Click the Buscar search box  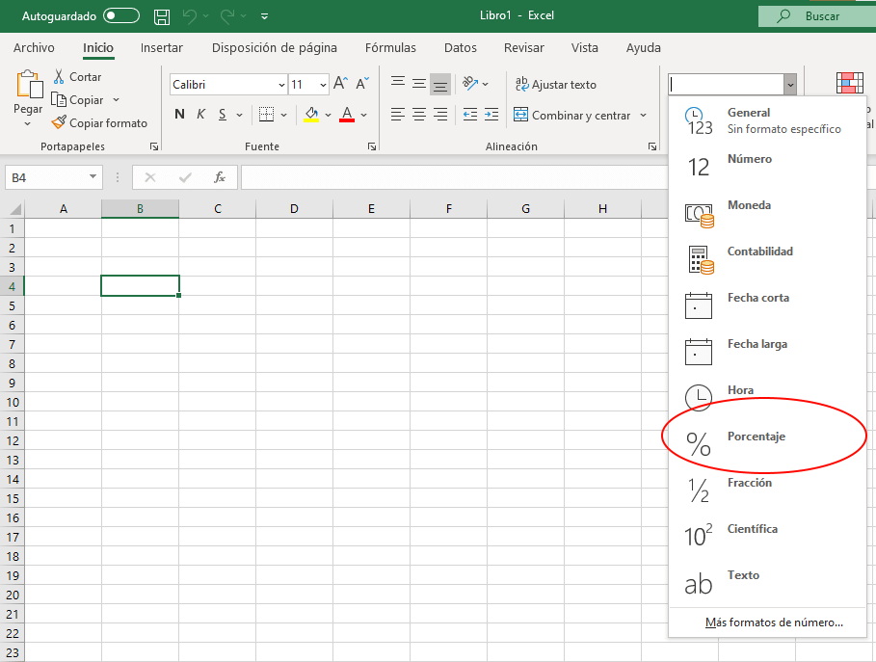tap(817, 16)
